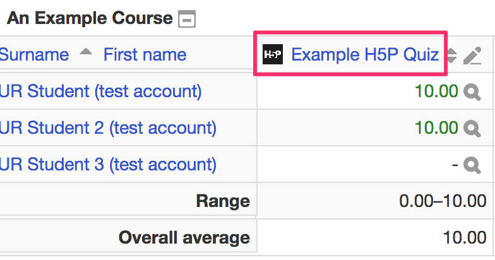The width and height of the screenshot is (495, 260).
Task: Click the Range value 0.00–10.00
Action: pos(443,201)
